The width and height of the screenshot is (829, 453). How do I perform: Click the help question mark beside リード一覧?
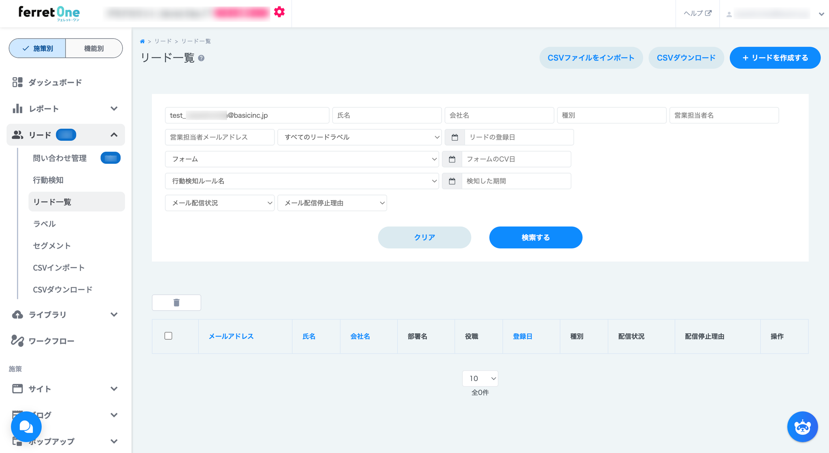[x=201, y=58]
